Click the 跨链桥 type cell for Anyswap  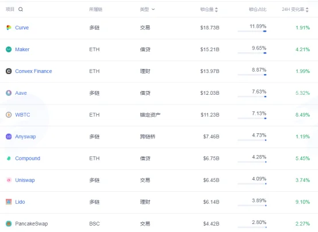coord(148,137)
